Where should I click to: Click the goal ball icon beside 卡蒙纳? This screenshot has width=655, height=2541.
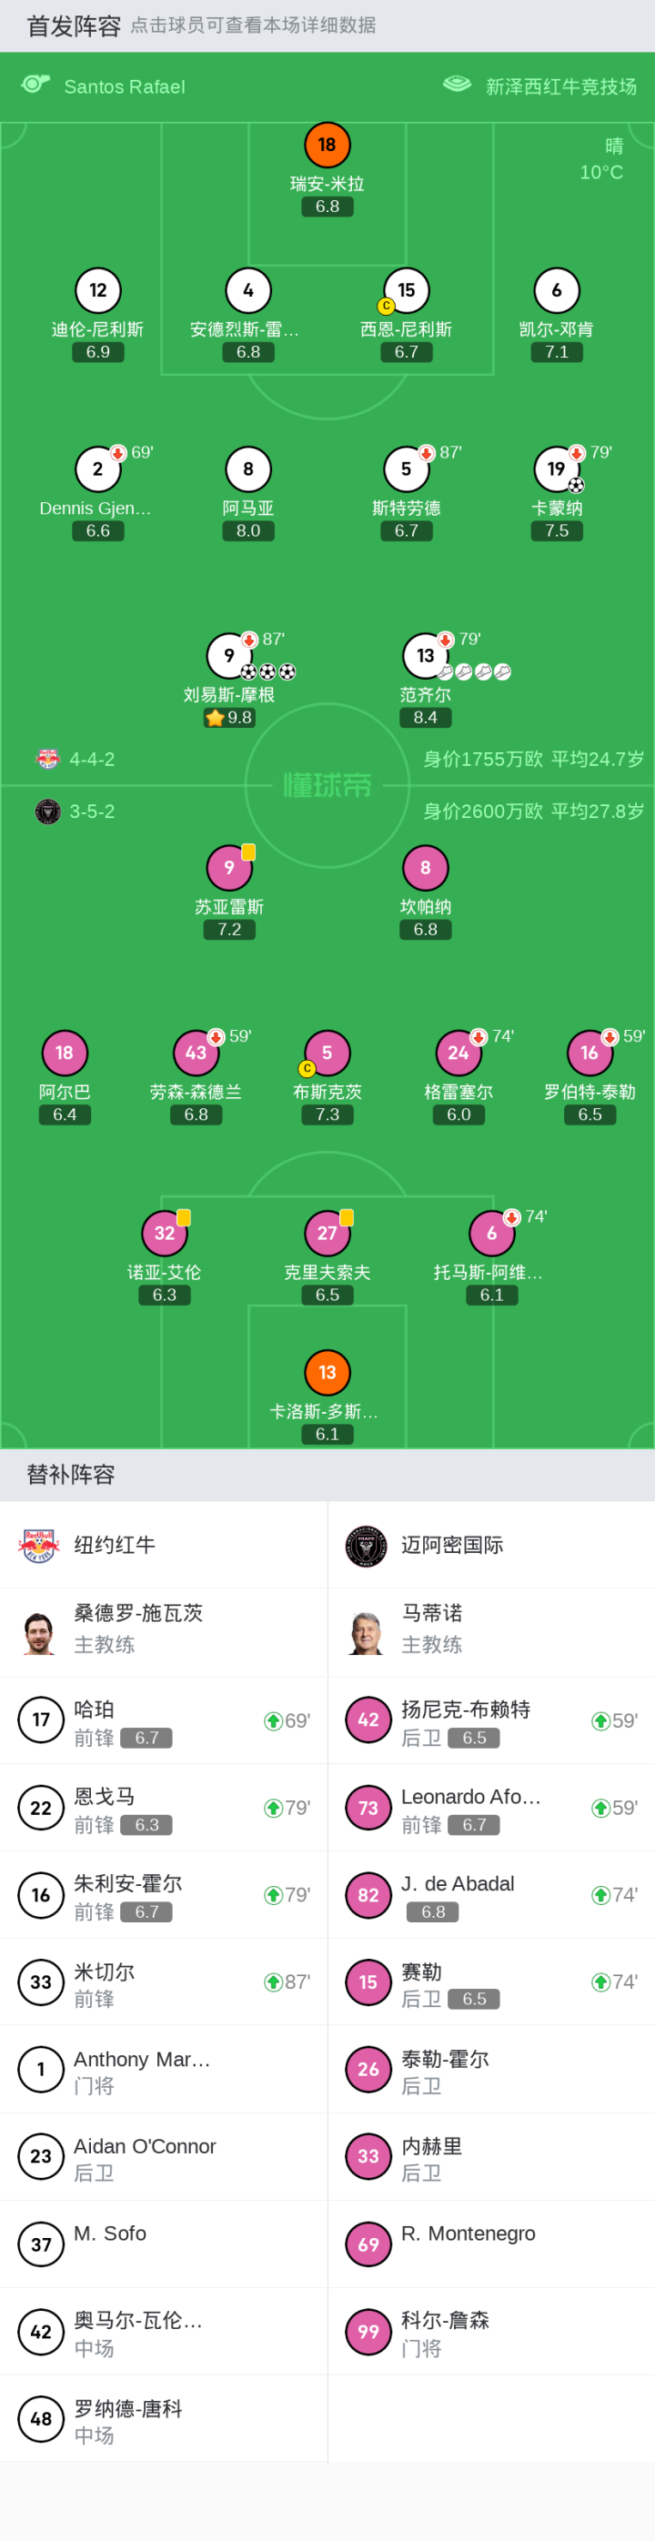(x=575, y=483)
